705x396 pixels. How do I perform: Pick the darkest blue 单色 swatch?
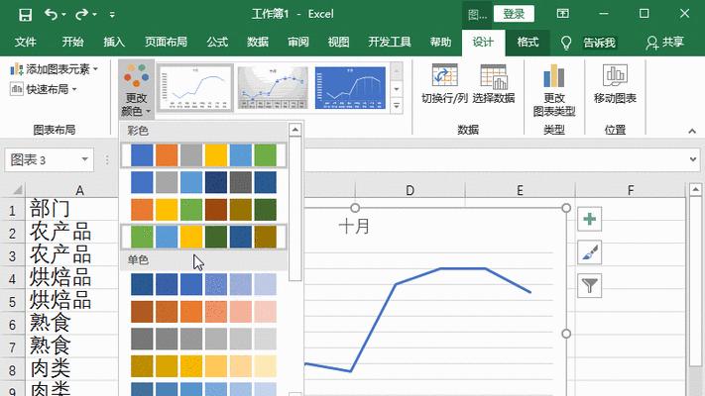pyautogui.click(x=142, y=285)
